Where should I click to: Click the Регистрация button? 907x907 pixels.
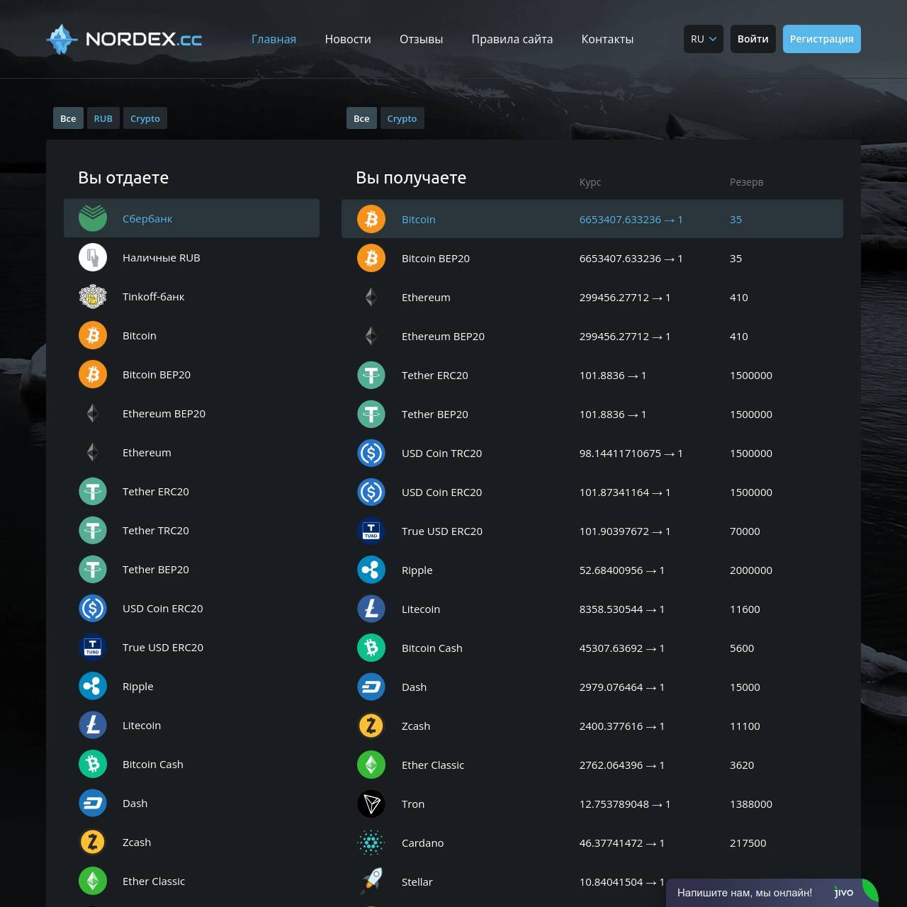click(x=822, y=39)
